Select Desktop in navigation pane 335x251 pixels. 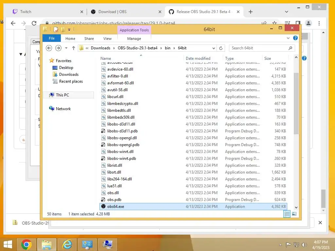coord(66,67)
